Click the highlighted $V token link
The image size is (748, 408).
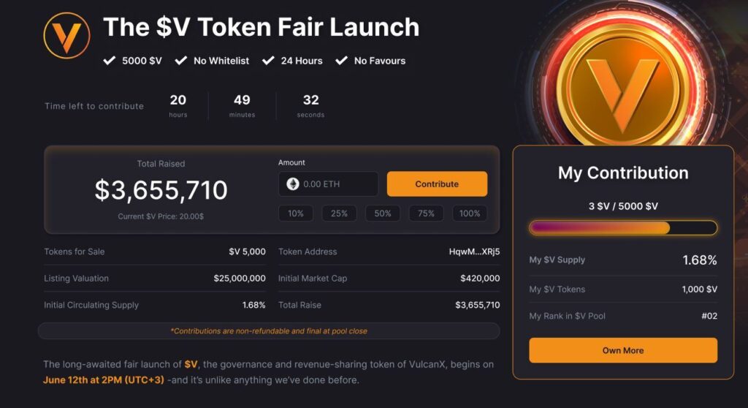(191, 364)
